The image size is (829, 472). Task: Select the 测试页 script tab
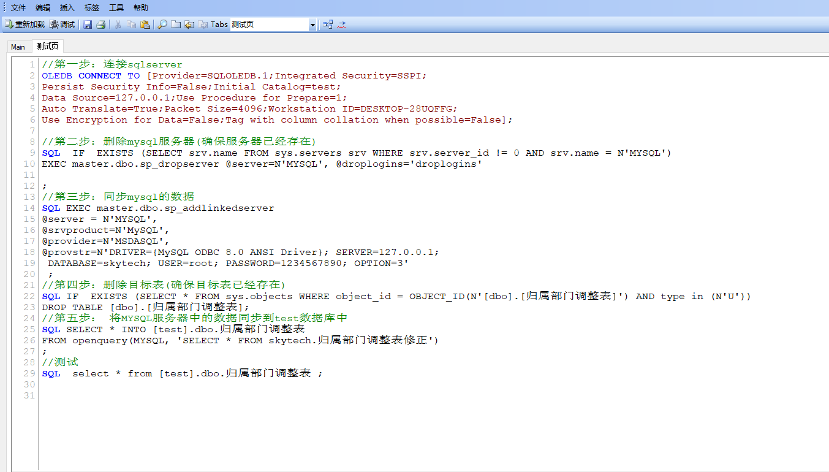(47, 47)
